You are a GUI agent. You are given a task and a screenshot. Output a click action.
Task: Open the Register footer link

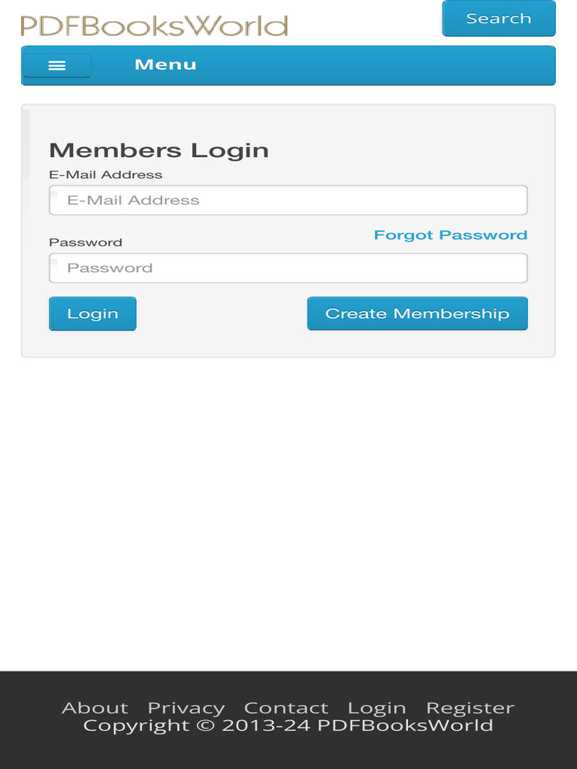(x=470, y=708)
